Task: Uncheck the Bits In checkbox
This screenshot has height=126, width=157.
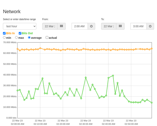Action: click(x=4, y=33)
